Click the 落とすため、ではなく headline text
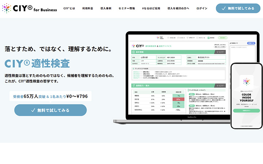263x164 pixels. 58,49
